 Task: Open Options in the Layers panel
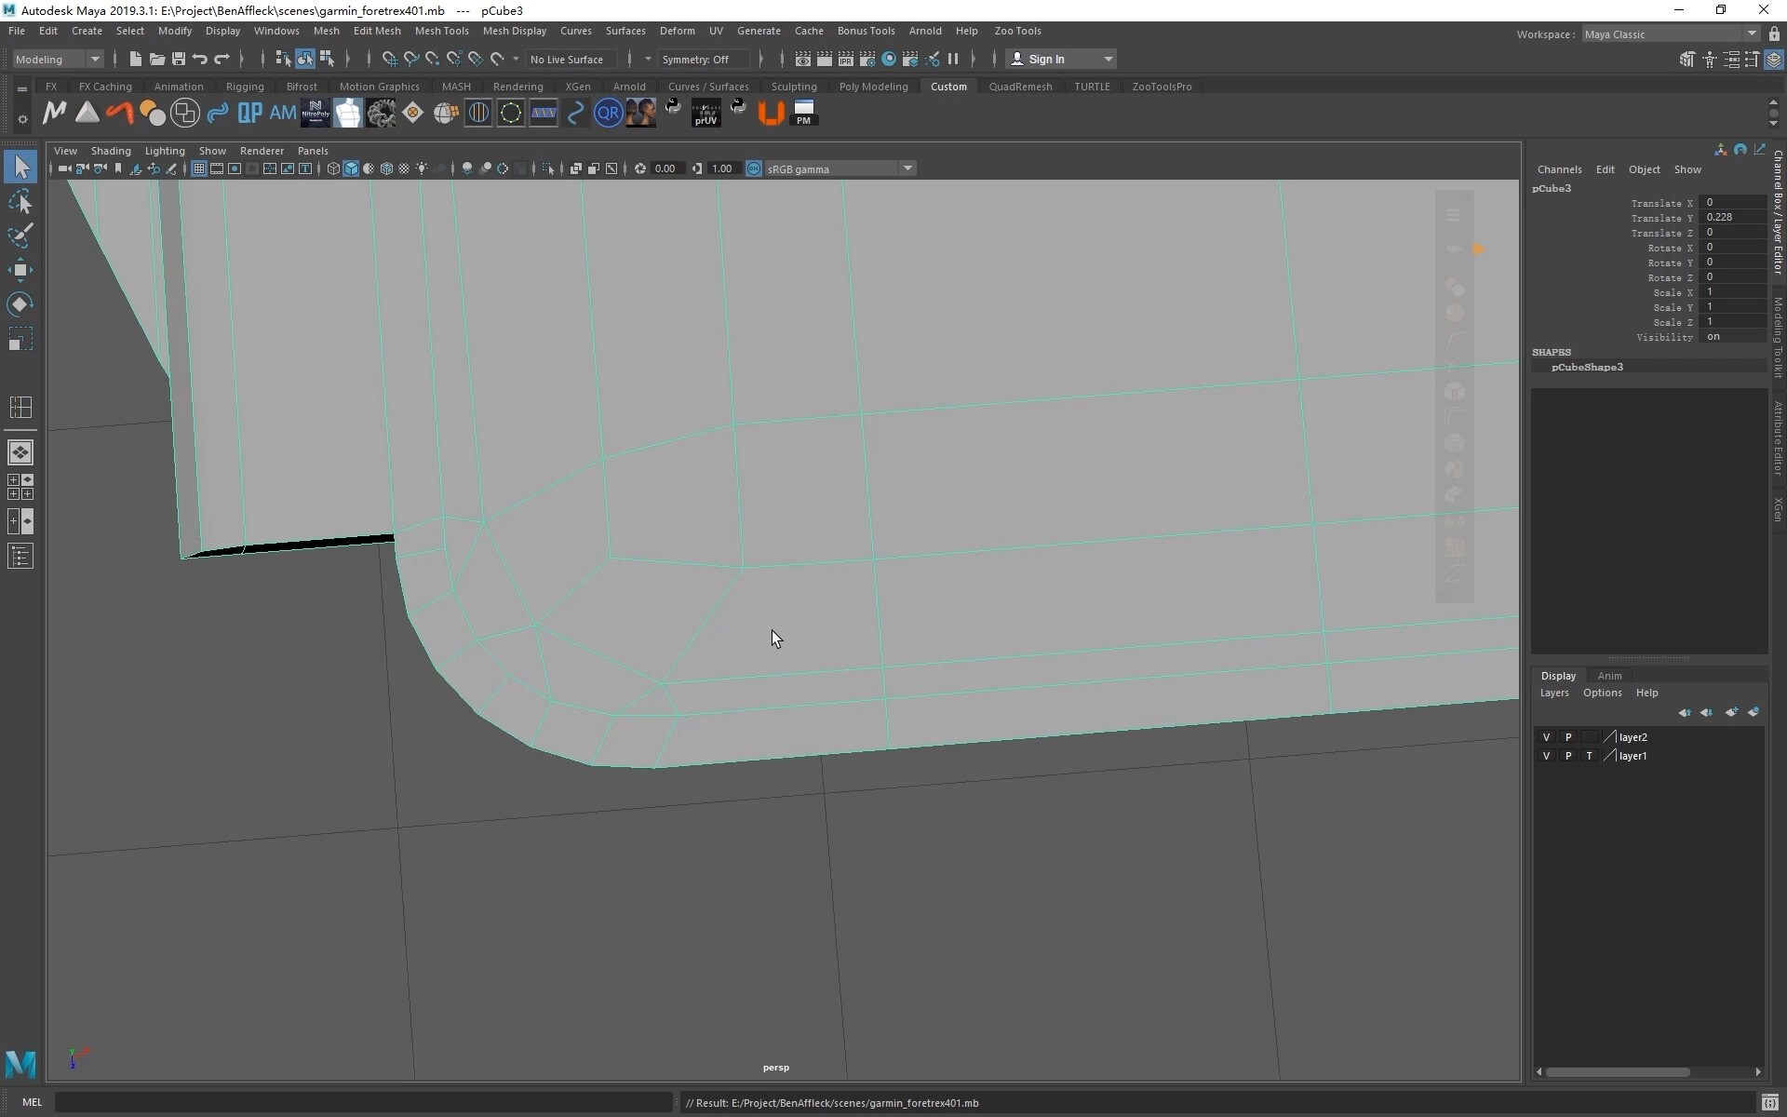coord(1603,693)
